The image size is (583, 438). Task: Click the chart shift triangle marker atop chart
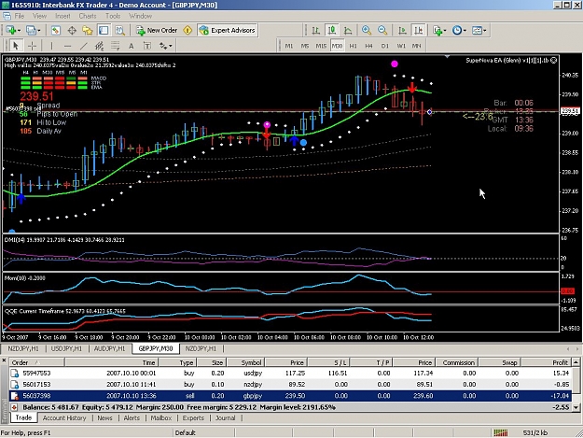[x=448, y=56]
